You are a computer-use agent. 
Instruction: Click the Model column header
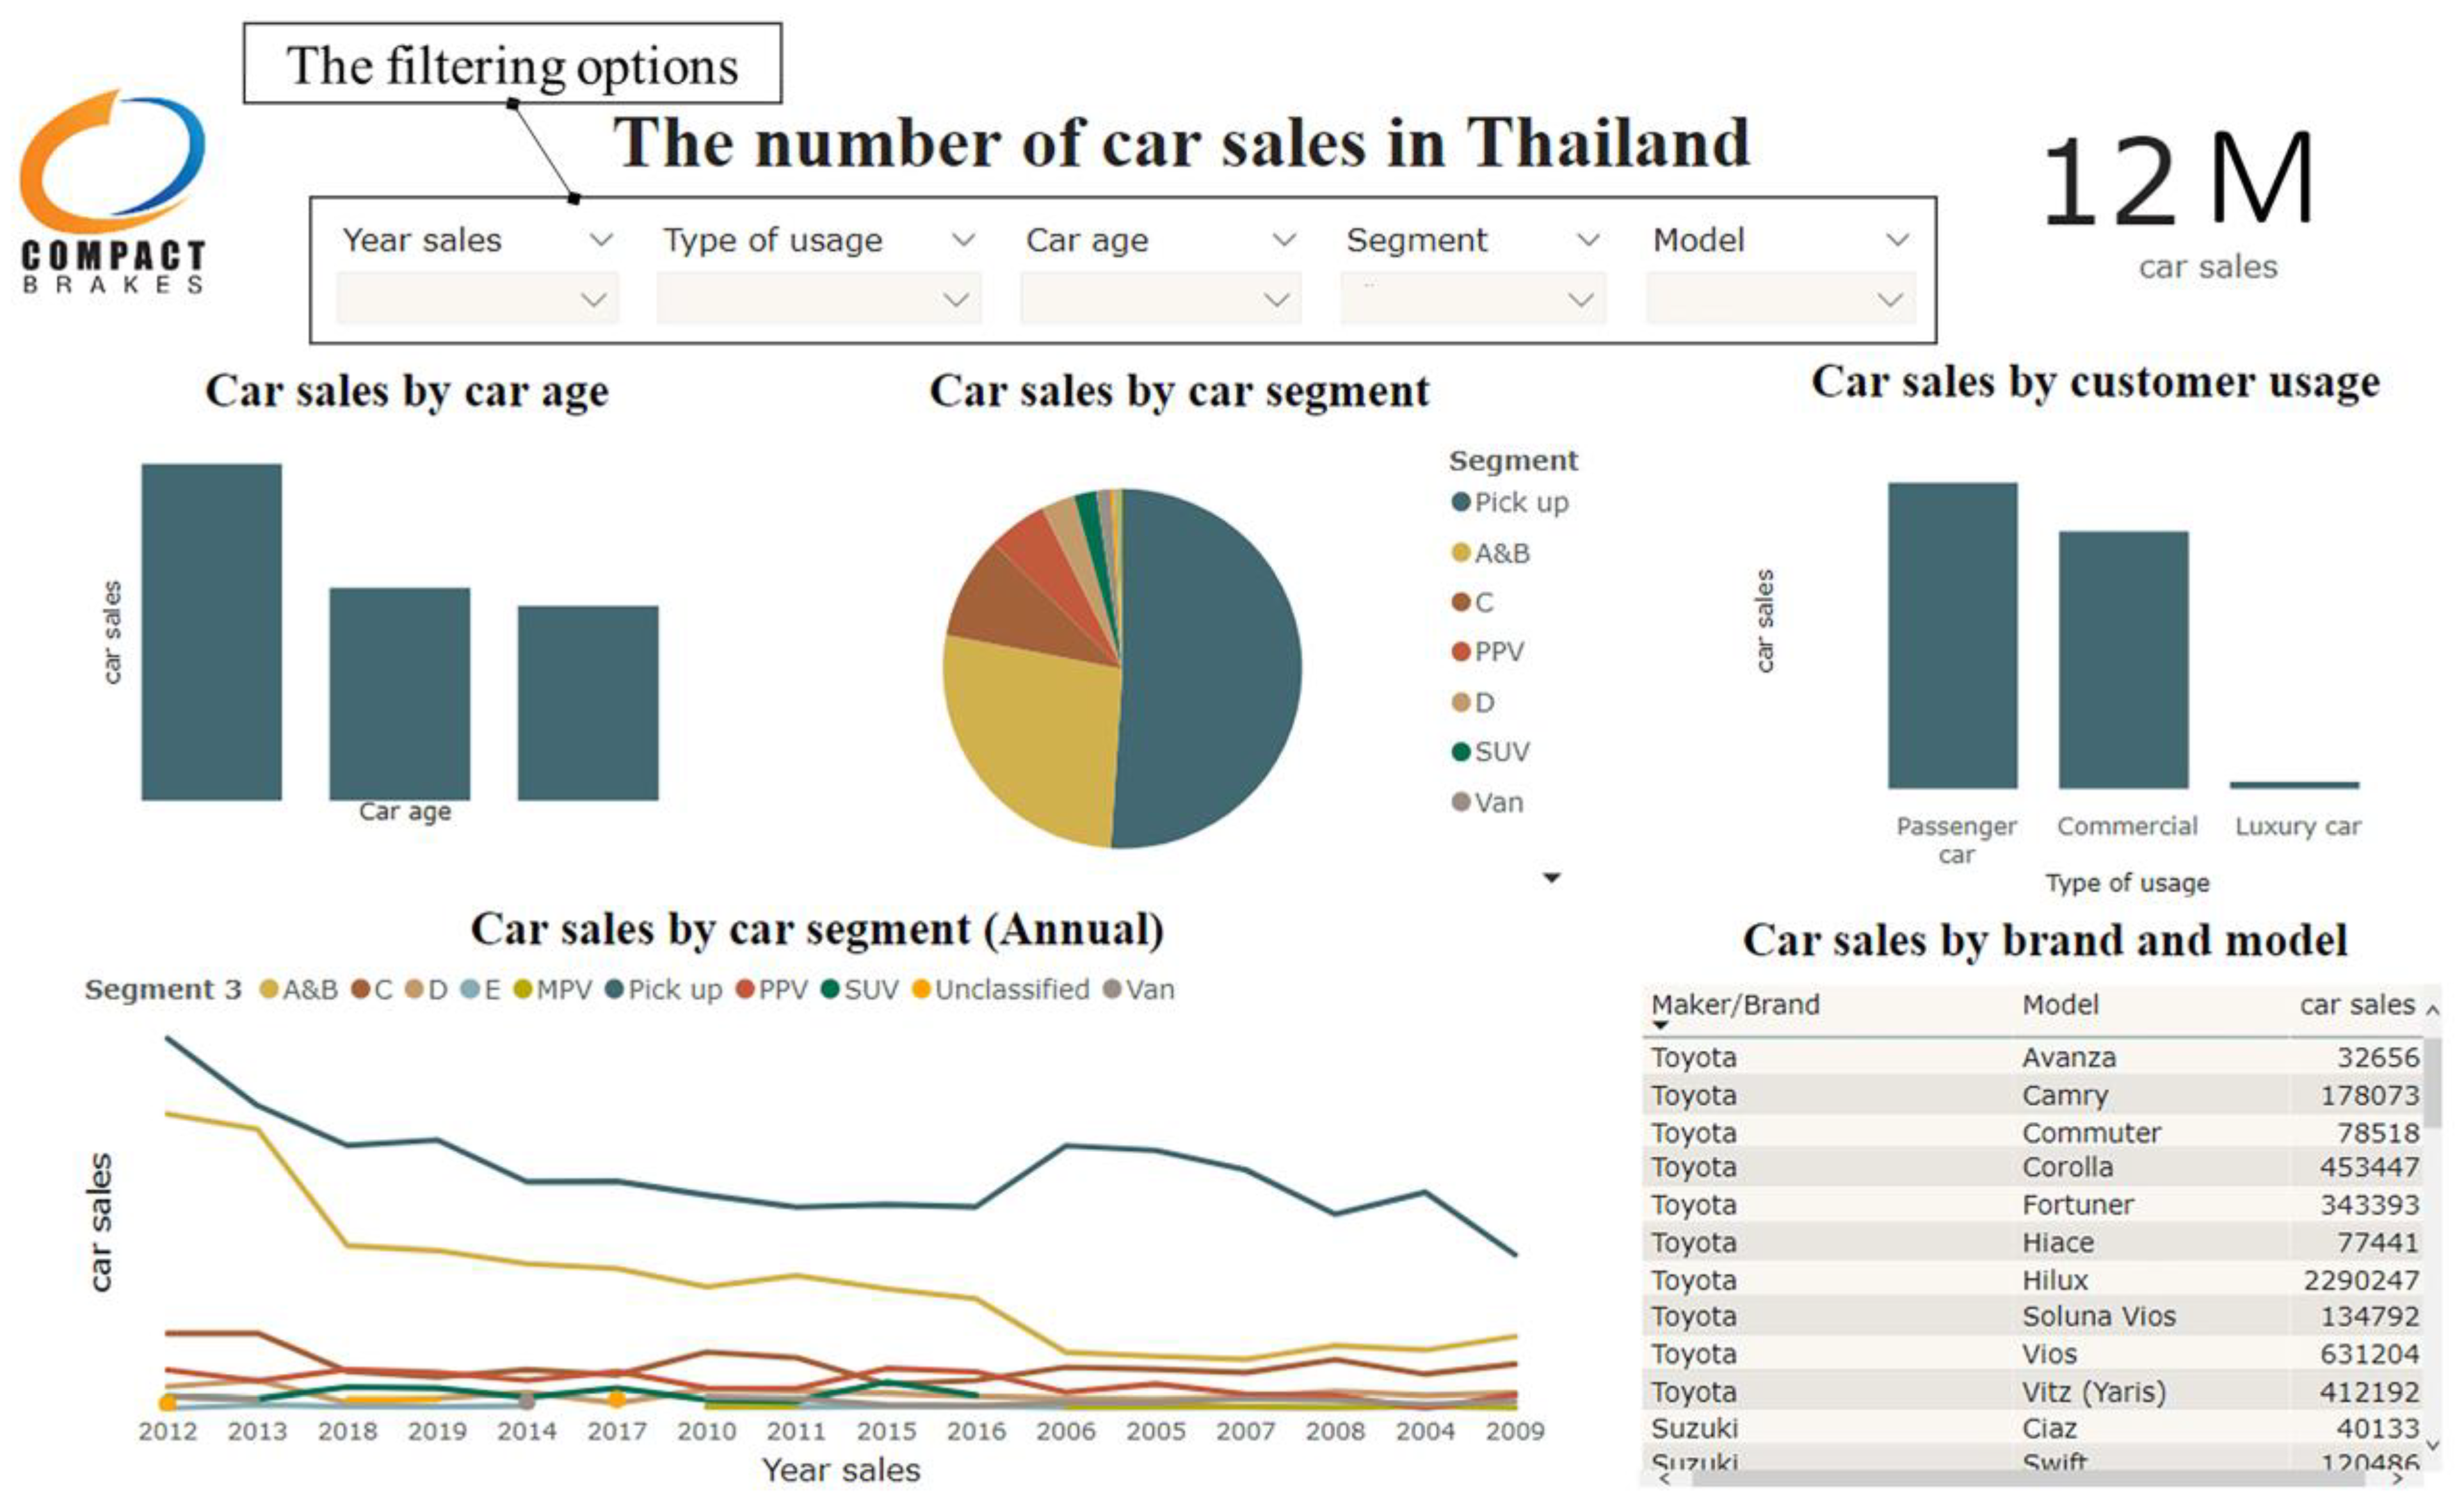[x=2059, y=1005]
